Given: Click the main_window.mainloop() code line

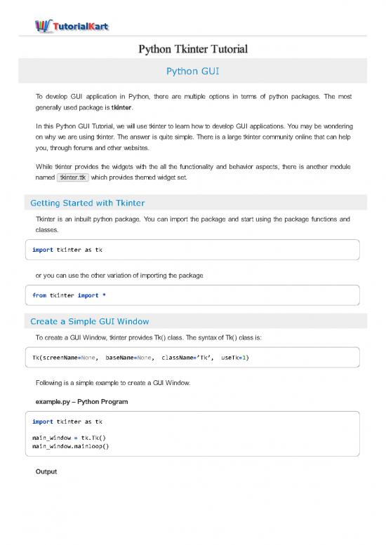Looking at the screenshot, I should [71, 446].
